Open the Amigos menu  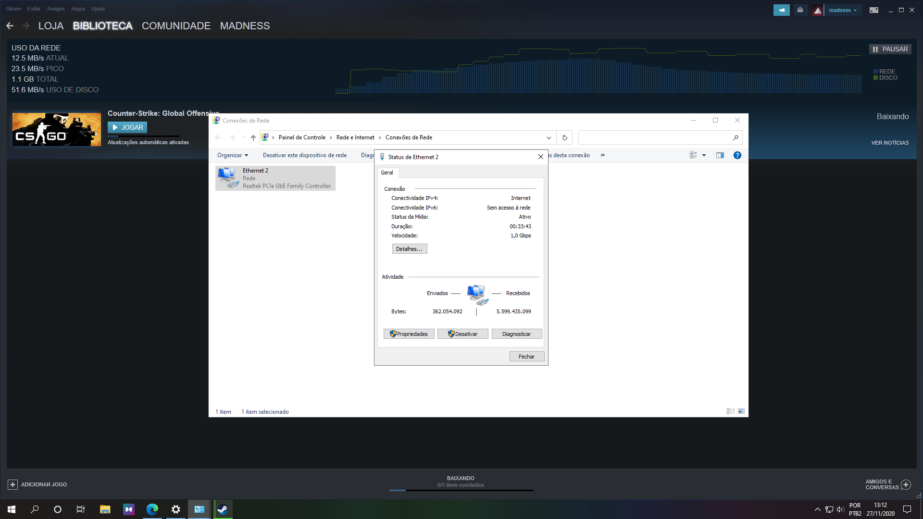(56, 9)
